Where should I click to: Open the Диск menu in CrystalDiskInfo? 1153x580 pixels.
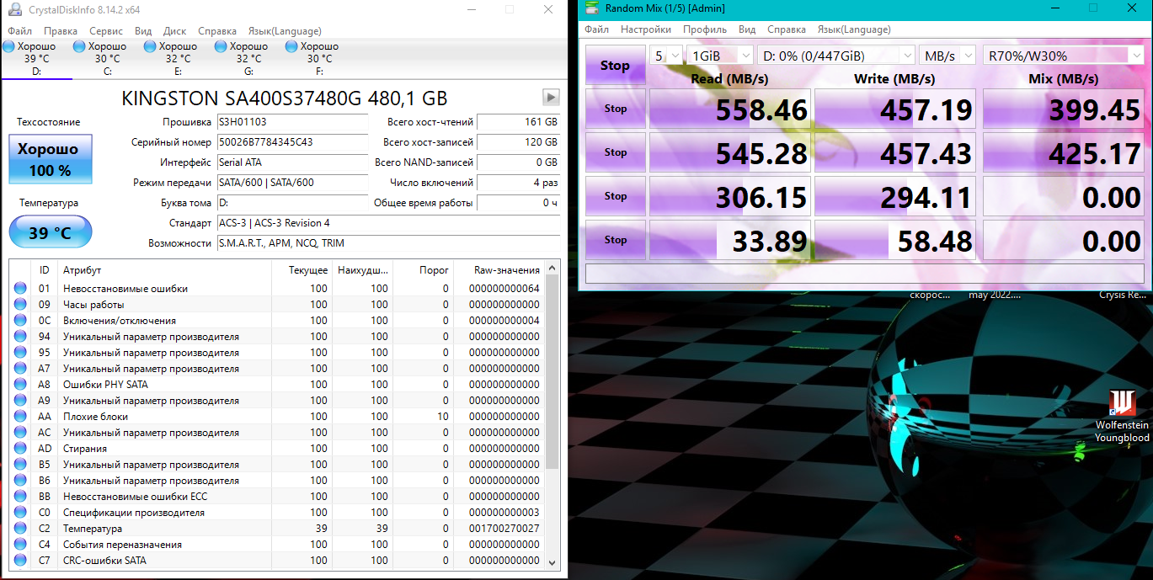tap(175, 30)
